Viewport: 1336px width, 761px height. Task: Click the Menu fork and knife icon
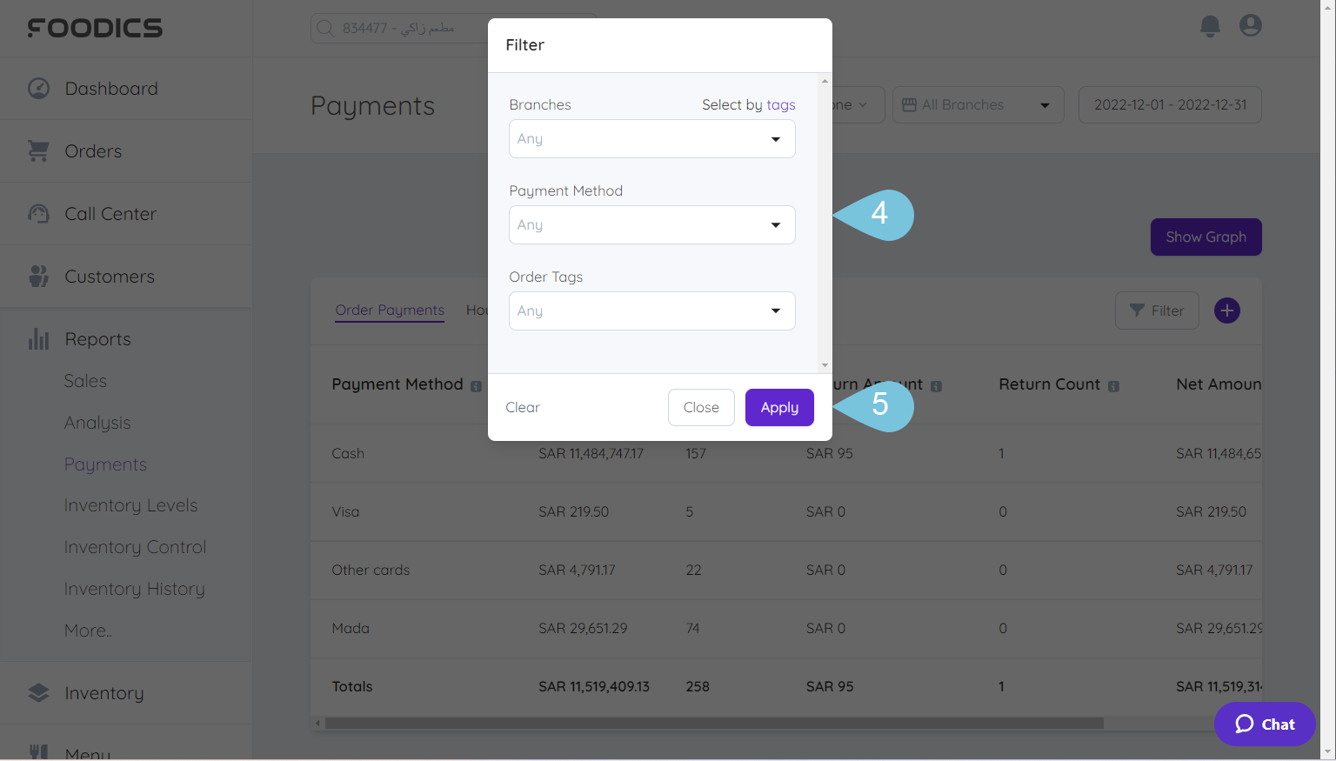coord(38,752)
